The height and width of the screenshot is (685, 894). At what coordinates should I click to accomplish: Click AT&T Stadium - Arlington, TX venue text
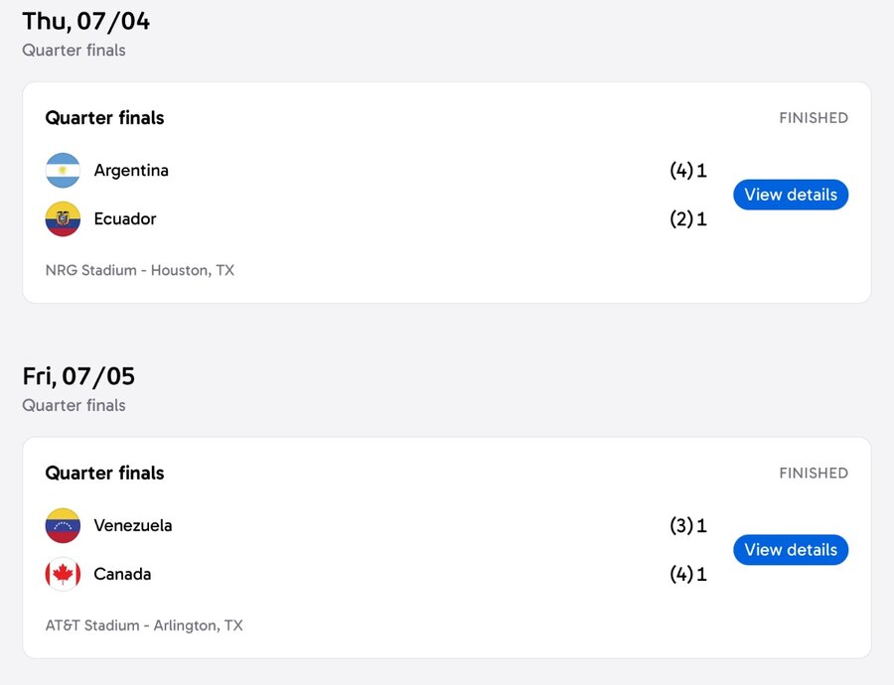[x=144, y=625]
